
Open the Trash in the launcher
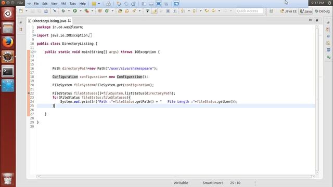(8, 179)
